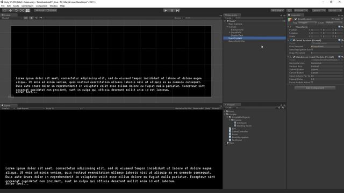The width and height of the screenshot is (344, 193).
Task: Click the cloud services icon button
Action: click(289, 11)
